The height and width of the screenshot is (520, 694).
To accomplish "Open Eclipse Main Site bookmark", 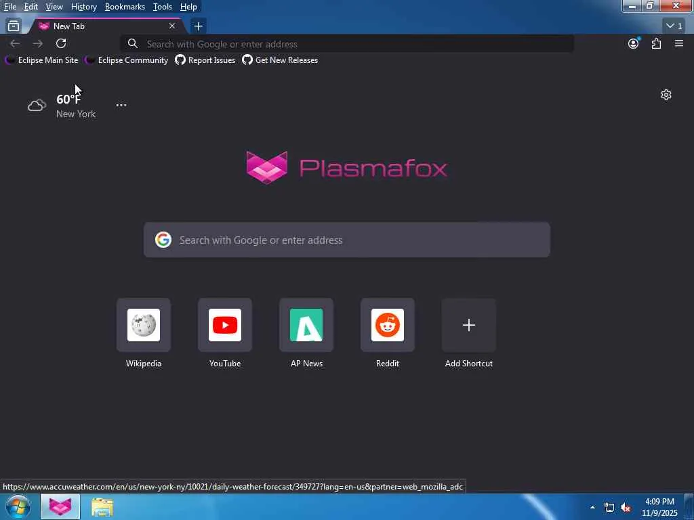I will coord(41,60).
